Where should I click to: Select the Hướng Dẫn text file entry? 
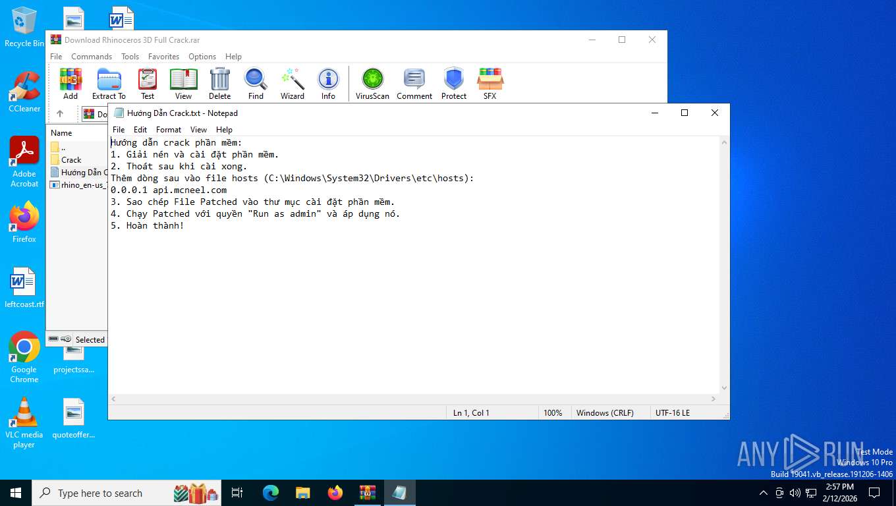(x=78, y=172)
